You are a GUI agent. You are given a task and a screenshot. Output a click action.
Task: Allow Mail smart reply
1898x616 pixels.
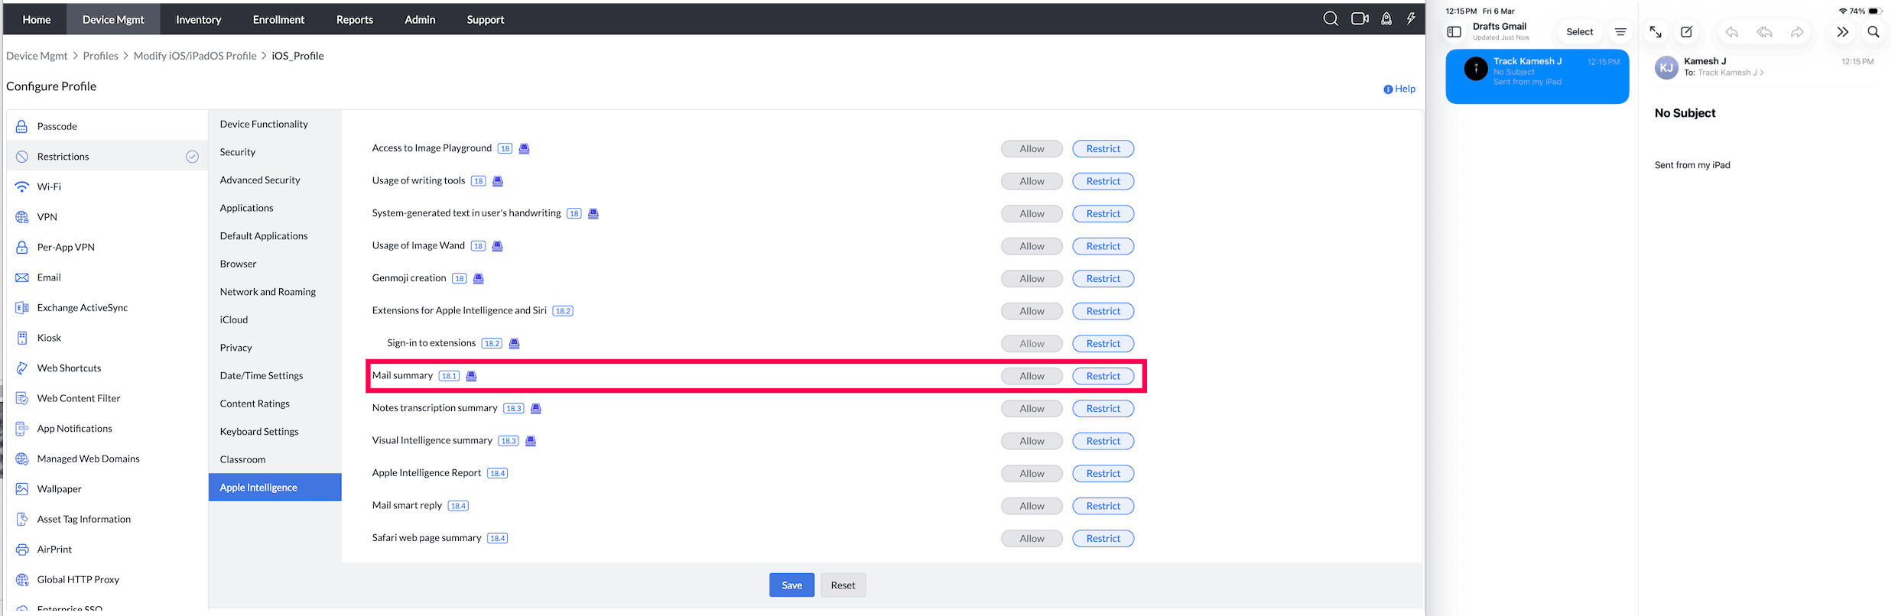(1032, 506)
